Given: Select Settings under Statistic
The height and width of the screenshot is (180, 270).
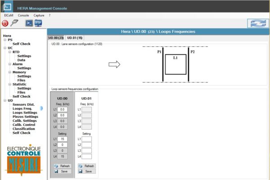Looking at the screenshot, I should 24,88.
